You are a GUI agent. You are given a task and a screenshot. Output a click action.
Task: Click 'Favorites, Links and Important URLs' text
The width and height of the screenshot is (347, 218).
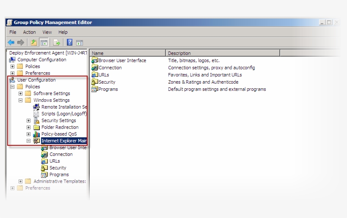tap(205, 75)
